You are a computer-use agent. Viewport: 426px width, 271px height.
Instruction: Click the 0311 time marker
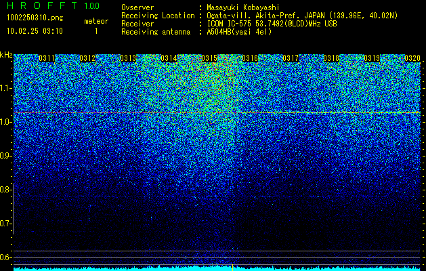(x=47, y=58)
